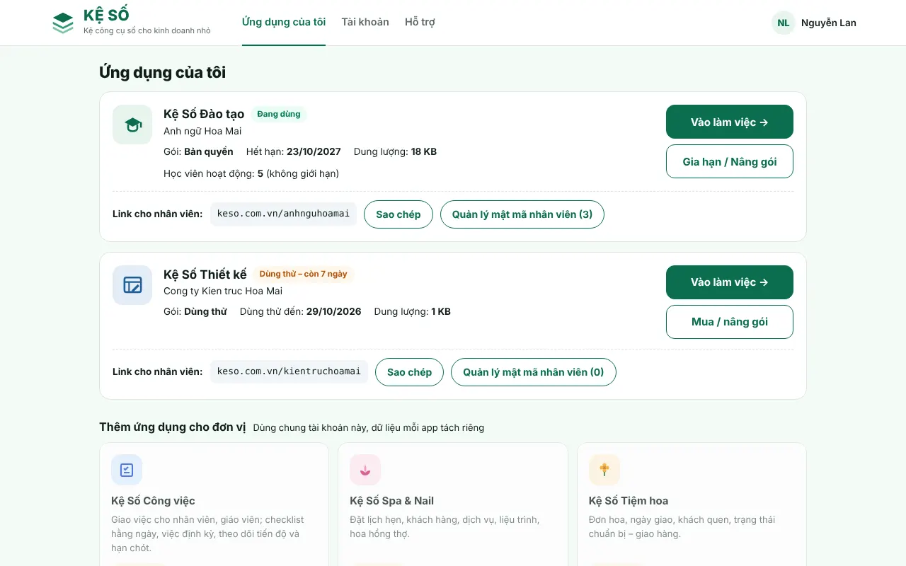Click the Anh ngữ Hoa Mai organization name
The image size is (906, 566).
coord(202,131)
